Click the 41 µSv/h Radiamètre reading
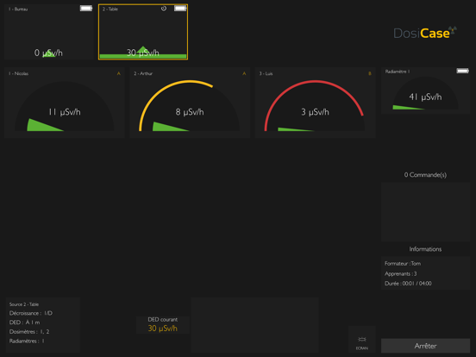Screen dimensions: 476x357 425,97
